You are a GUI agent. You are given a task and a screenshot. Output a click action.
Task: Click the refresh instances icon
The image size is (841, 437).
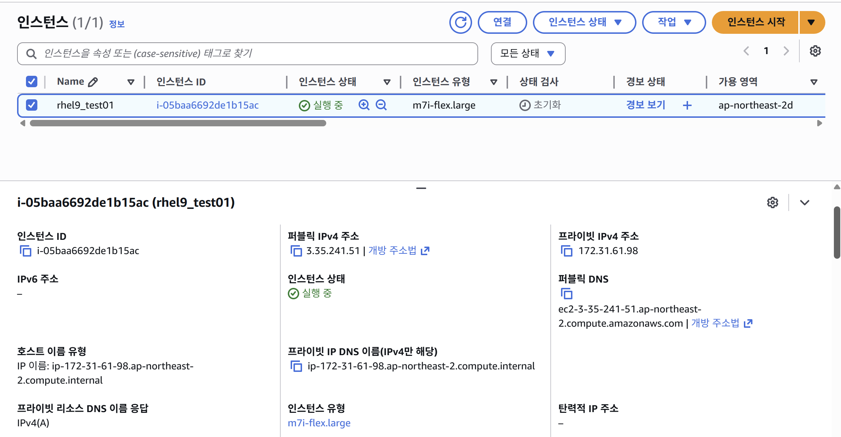(x=460, y=22)
